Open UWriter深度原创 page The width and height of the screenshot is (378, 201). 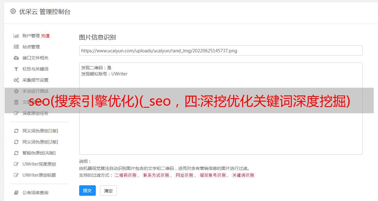pyautogui.click(x=39, y=164)
